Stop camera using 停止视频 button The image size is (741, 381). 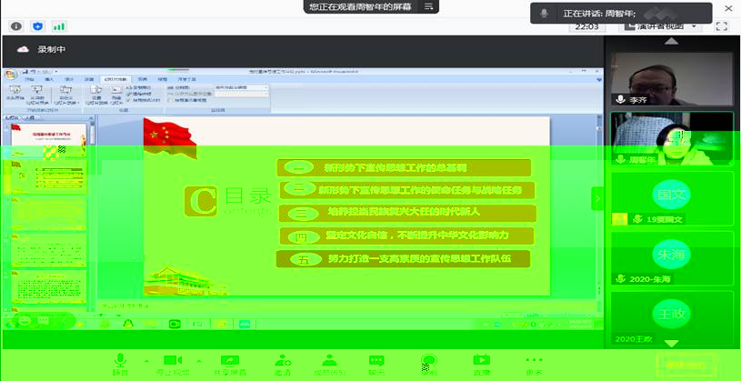173,365
